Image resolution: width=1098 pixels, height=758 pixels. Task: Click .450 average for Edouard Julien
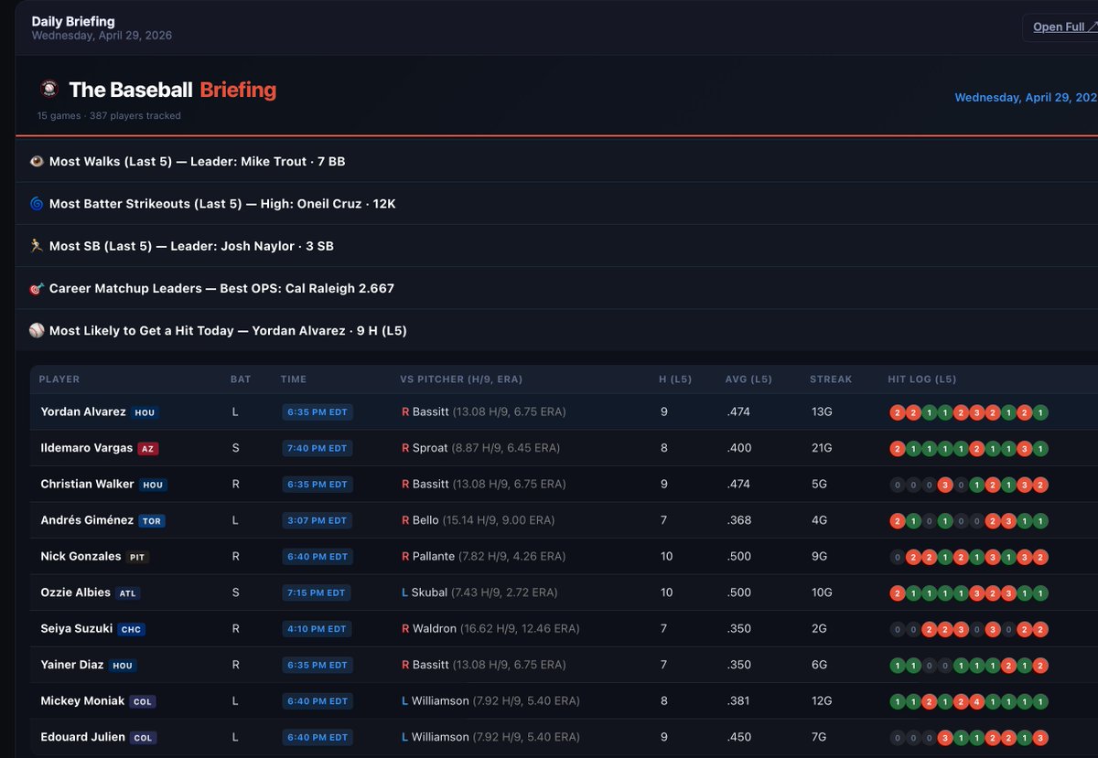click(x=738, y=737)
